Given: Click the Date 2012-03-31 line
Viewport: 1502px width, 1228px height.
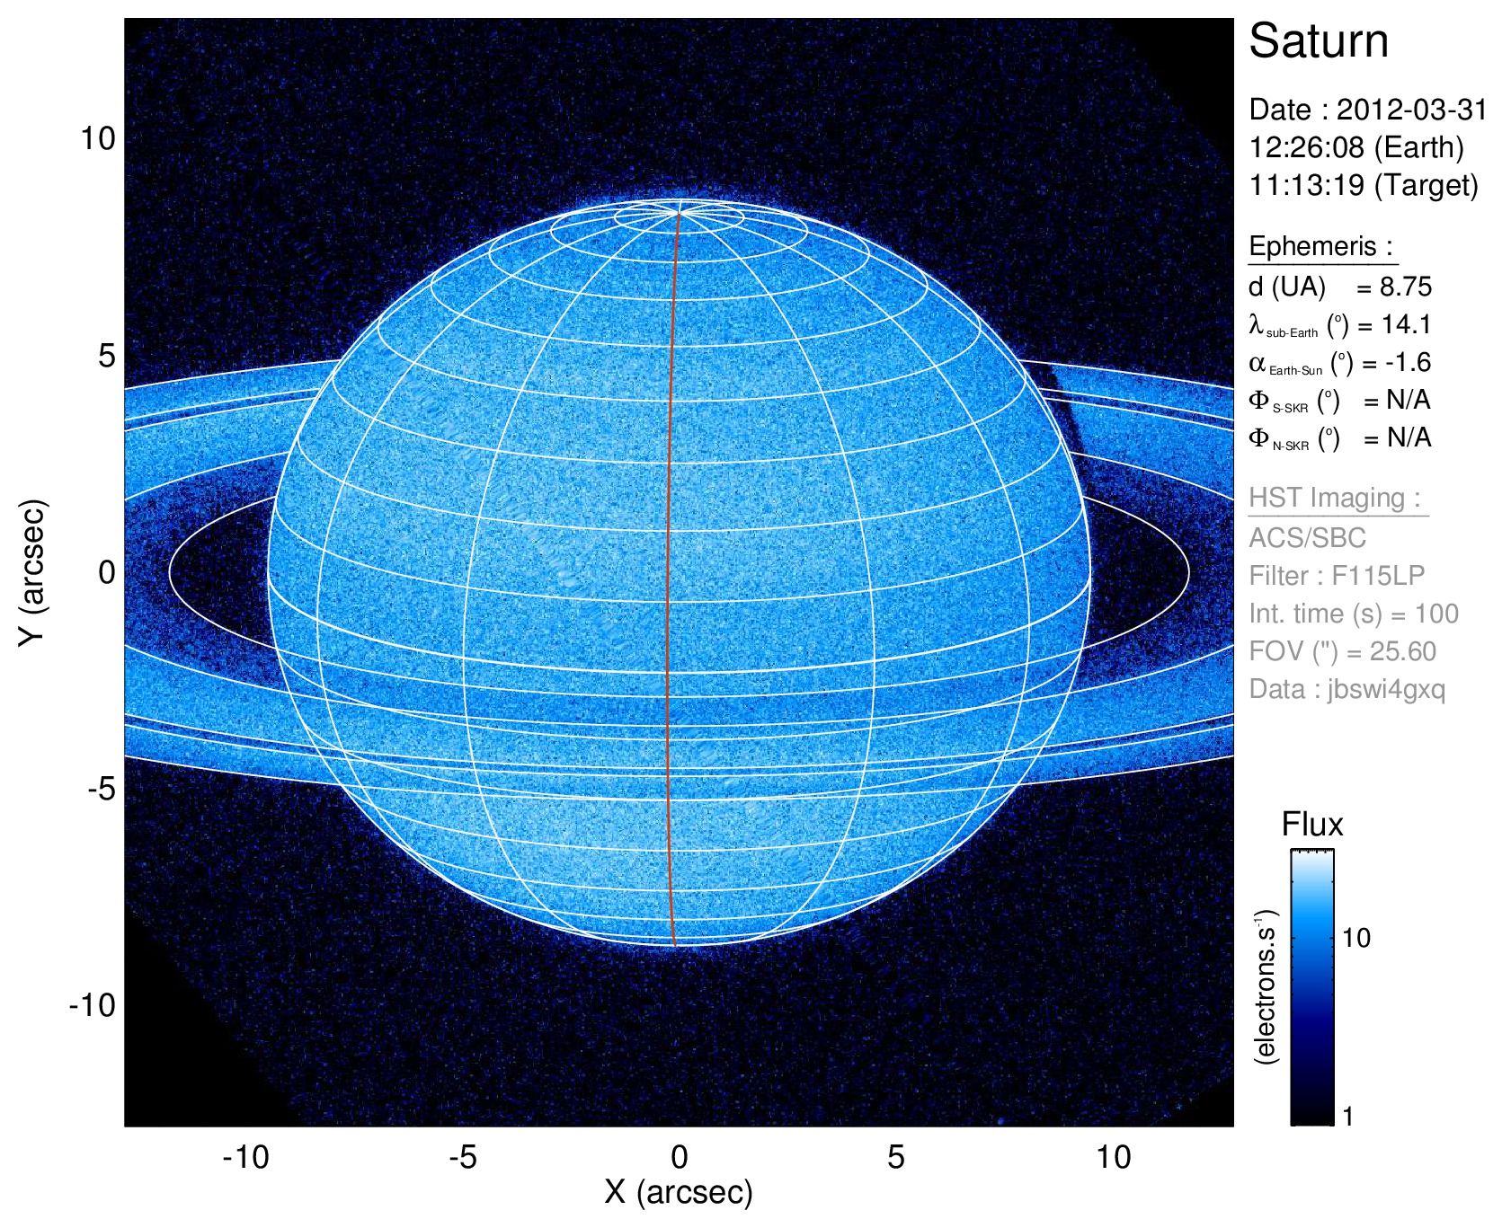Looking at the screenshot, I should click(1367, 110).
